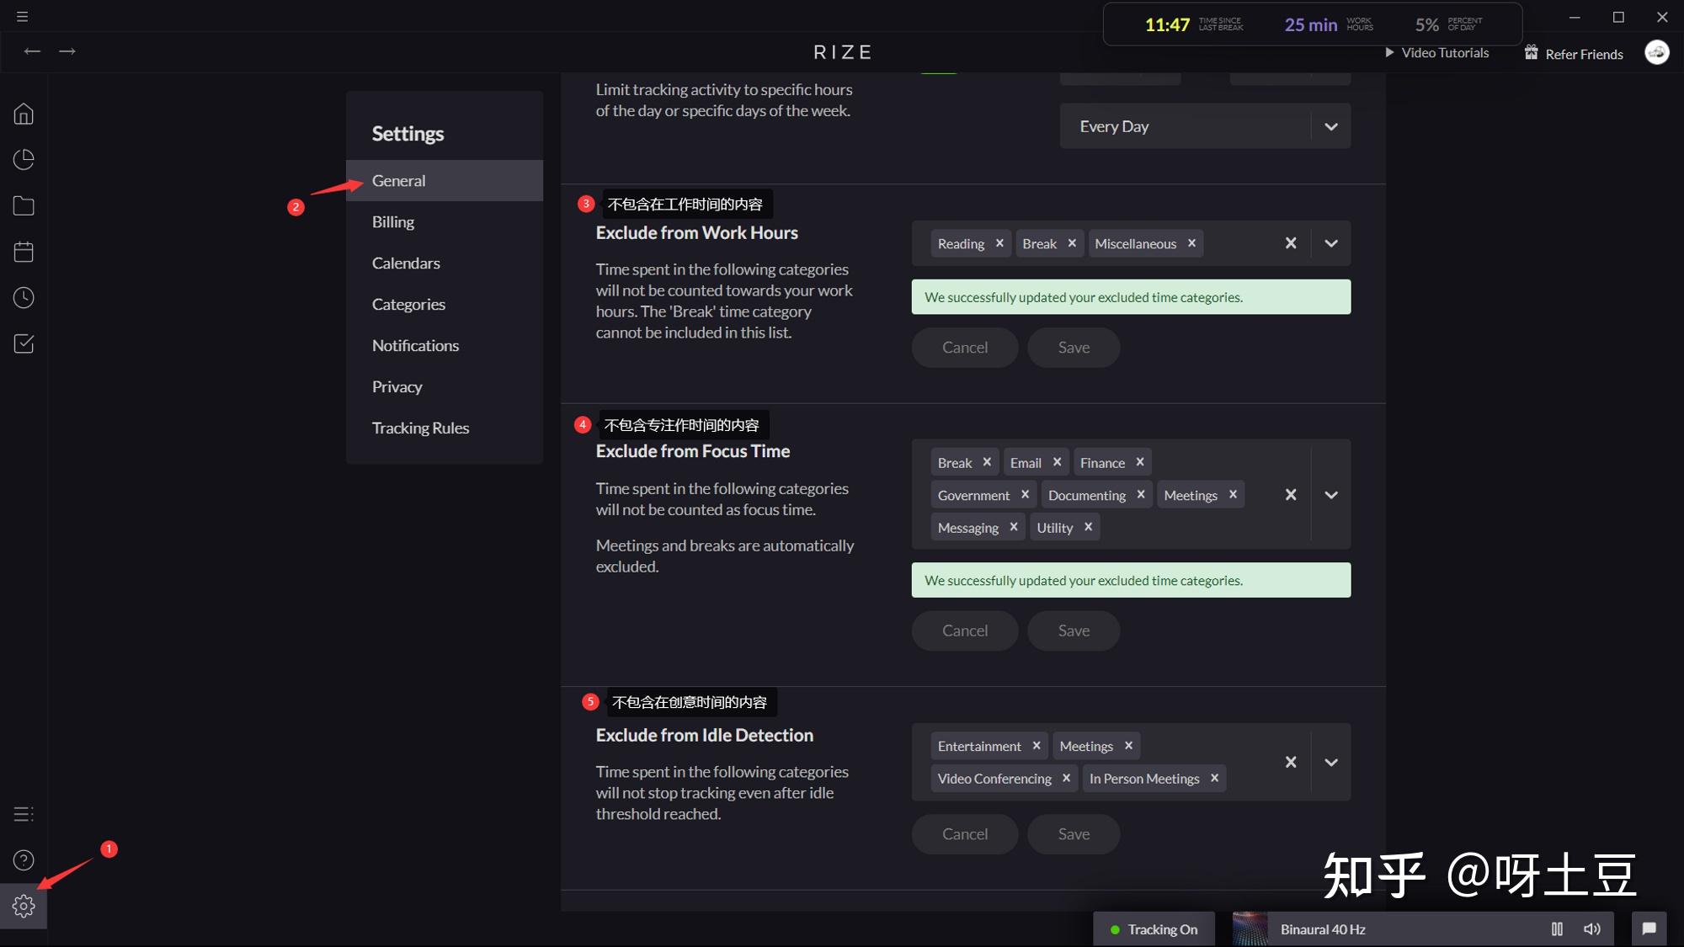Open the checklist tasks icon in sidebar
The width and height of the screenshot is (1684, 947).
(x=24, y=343)
